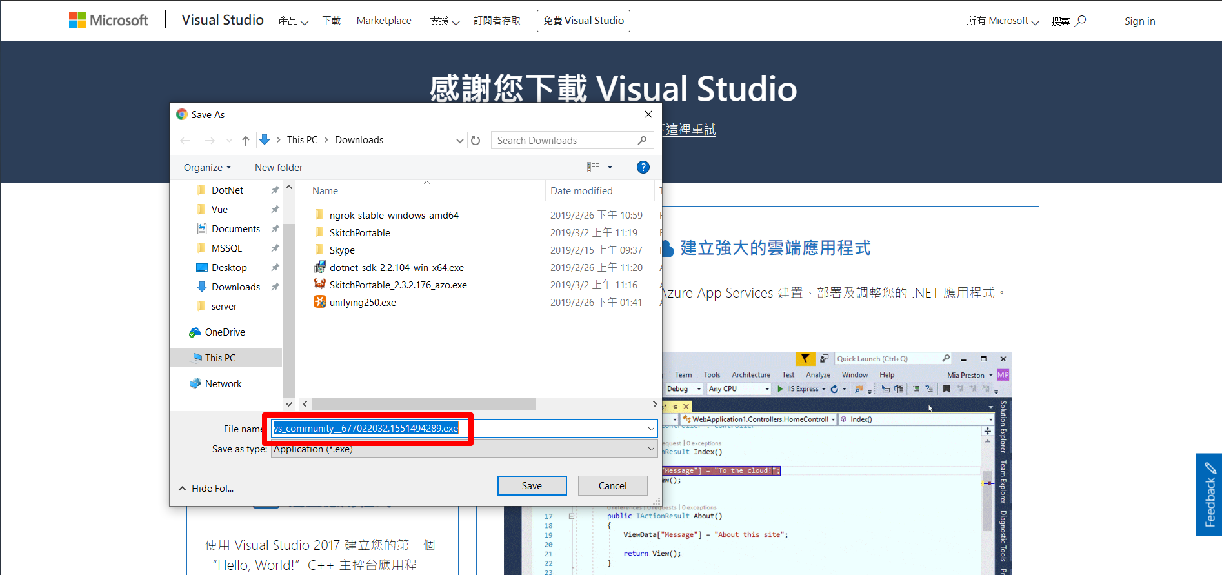1222x575 pixels.
Task: Click the refresh icon beside the address bar
Action: click(476, 141)
